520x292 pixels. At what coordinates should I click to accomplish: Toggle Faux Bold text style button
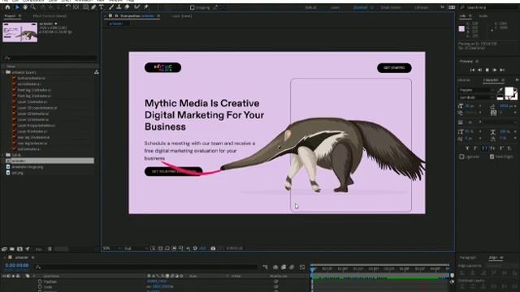click(x=467, y=148)
